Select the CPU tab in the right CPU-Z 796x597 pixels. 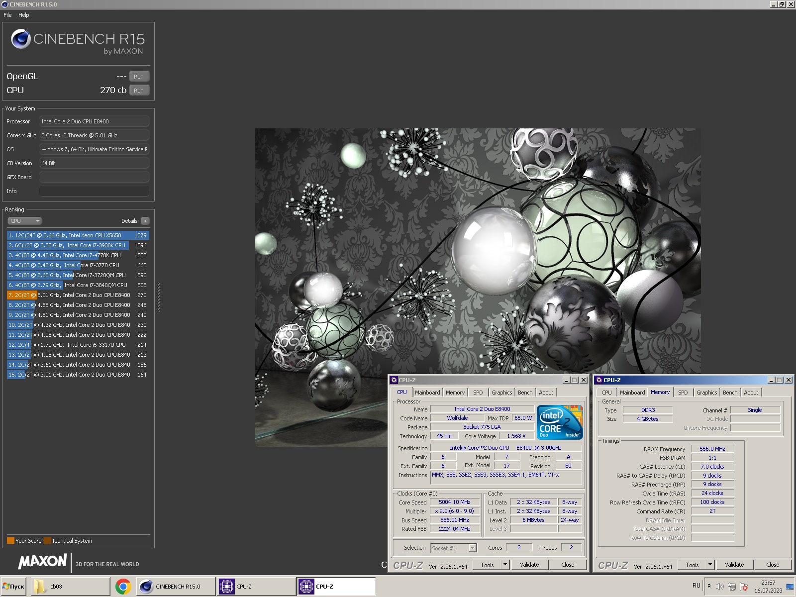[x=606, y=393]
